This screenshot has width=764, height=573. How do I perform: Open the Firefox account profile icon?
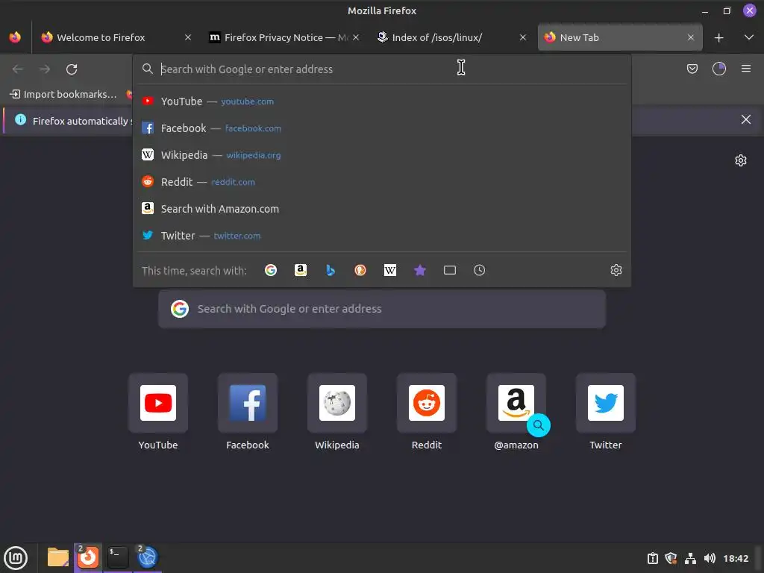[x=718, y=69]
